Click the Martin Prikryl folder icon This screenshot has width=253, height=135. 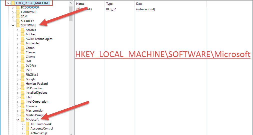[x=22, y=115]
